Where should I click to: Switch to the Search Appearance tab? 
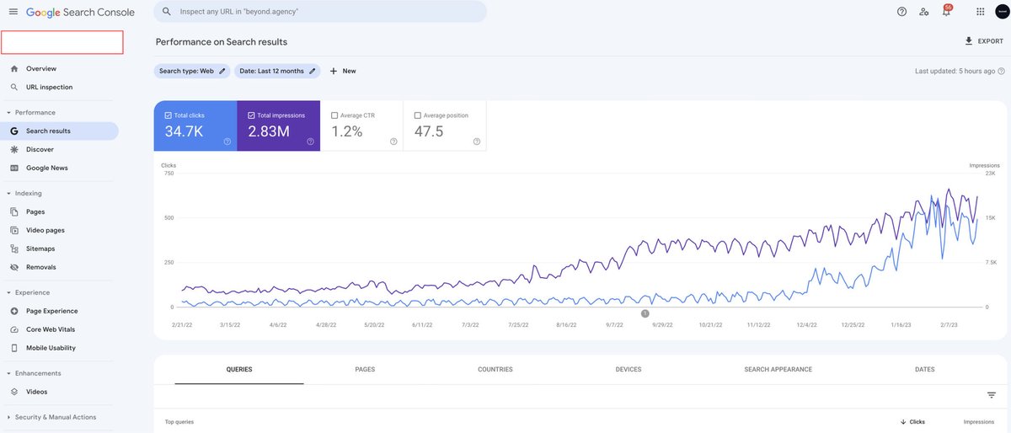pos(778,369)
